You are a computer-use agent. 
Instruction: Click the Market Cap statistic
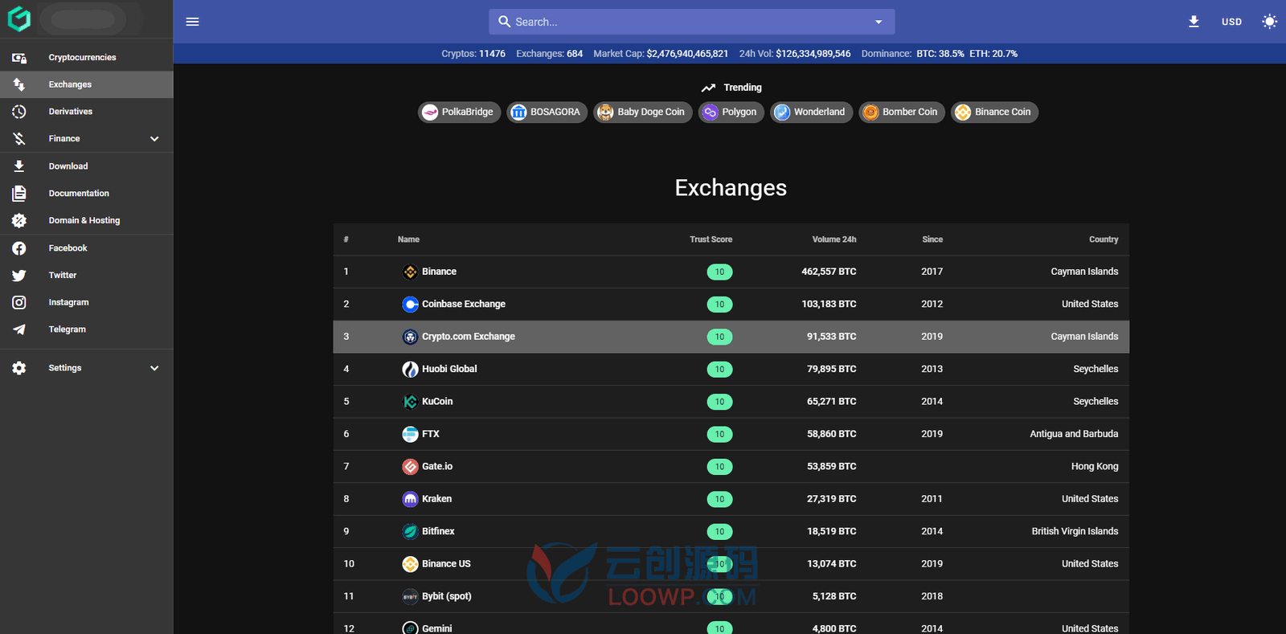[x=661, y=54]
